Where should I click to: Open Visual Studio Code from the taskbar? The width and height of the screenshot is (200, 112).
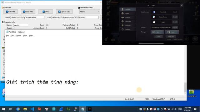tap(32, 109)
